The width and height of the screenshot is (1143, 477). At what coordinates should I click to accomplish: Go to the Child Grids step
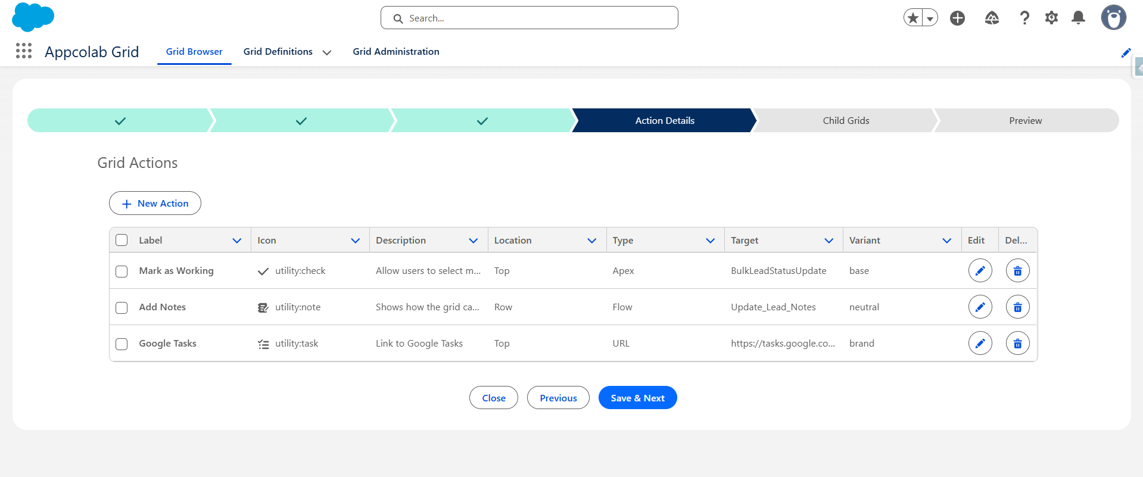846,120
